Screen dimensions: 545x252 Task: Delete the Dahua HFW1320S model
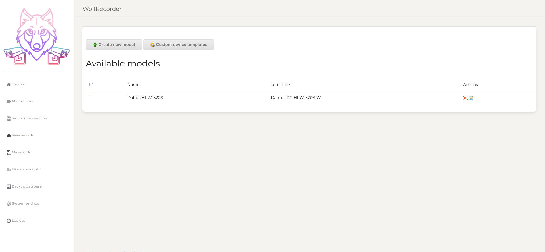pyautogui.click(x=465, y=98)
